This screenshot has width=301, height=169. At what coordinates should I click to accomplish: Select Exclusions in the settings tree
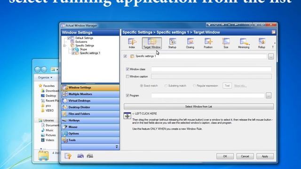(x=81, y=42)
